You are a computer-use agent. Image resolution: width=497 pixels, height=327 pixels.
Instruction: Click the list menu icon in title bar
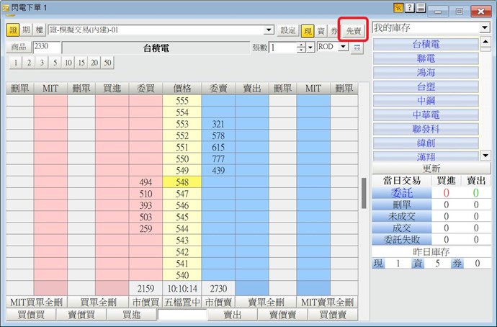421,9
